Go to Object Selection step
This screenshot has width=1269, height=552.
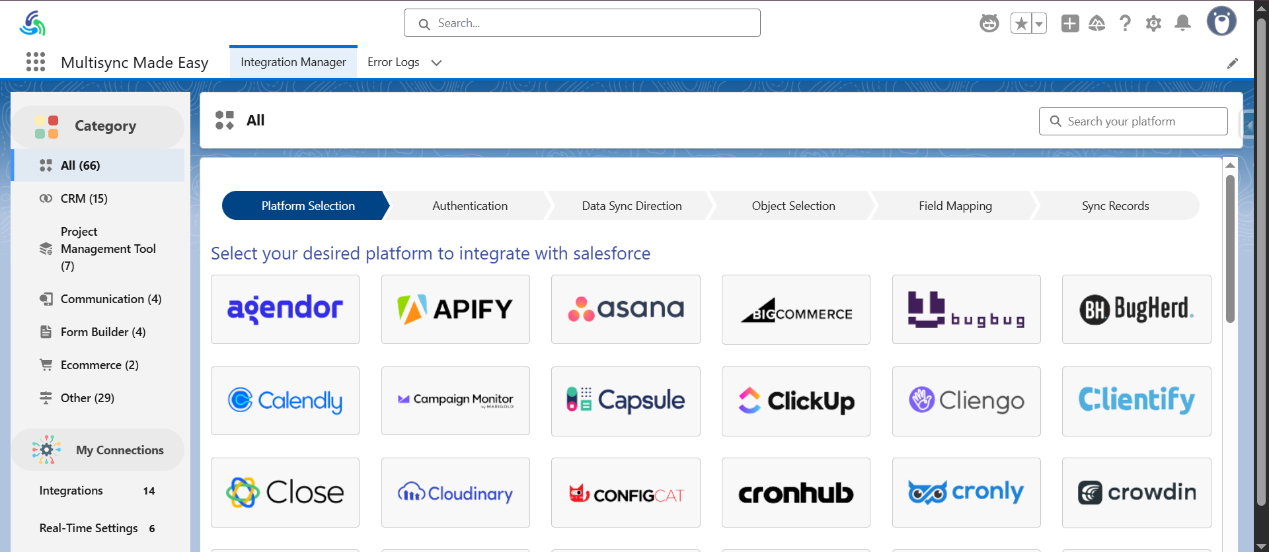pyautogui.click(x=793, y=205)
